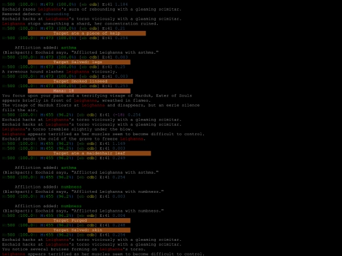342x256 pixels.
Task: Click the 'Target Salved: skin' banner
Action: pos(79,230)
